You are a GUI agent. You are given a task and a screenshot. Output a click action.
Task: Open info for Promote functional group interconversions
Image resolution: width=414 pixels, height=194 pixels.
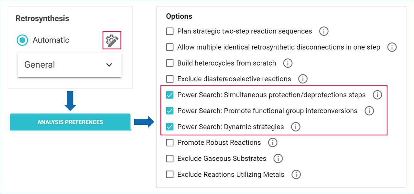pyautogui.click(x=369, y=111)
